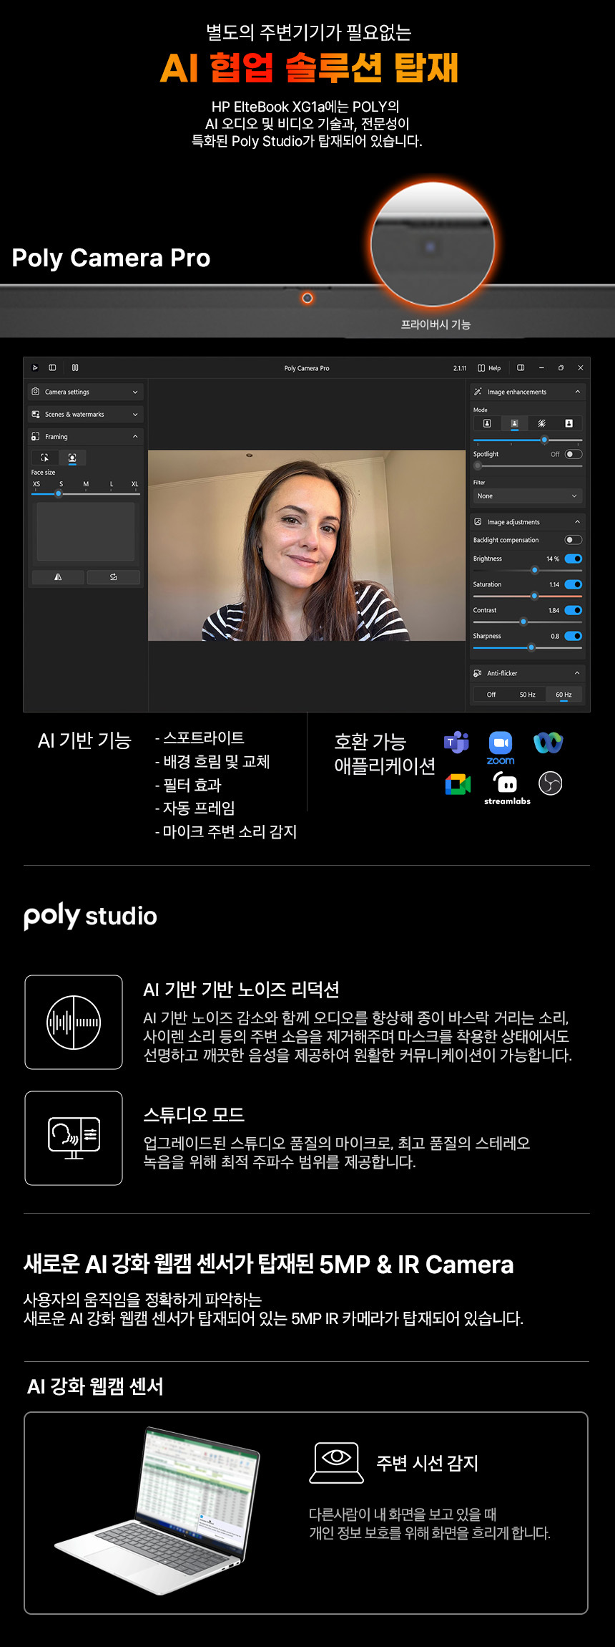This screenshot has height=1647, width=615.
Task: Move the Sharpness slider
Action: [531, 647]
